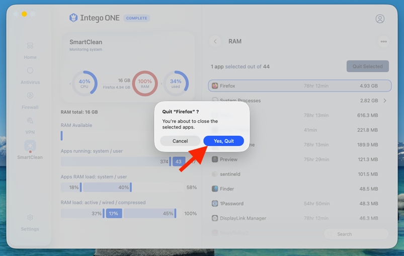This screenshot has height=256, width=404.
Task: Select the 1Password row
Action: coord(300,204)
